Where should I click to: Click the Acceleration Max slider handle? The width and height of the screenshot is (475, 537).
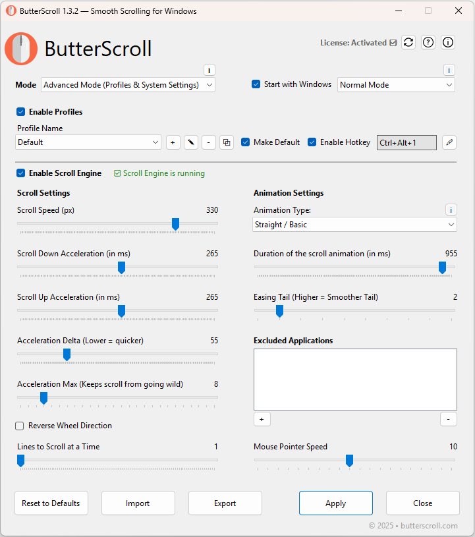[43, 398]
